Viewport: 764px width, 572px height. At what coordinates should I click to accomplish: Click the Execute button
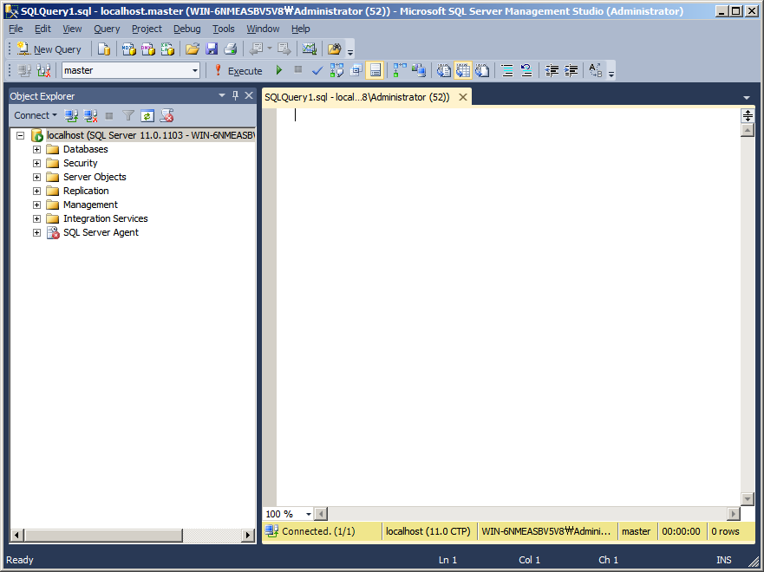click(238, 70)
